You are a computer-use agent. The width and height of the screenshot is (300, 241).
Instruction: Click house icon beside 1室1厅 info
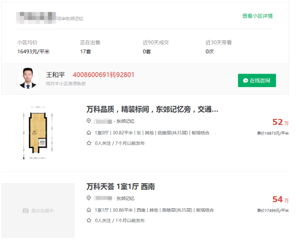[x=89, y=210]
